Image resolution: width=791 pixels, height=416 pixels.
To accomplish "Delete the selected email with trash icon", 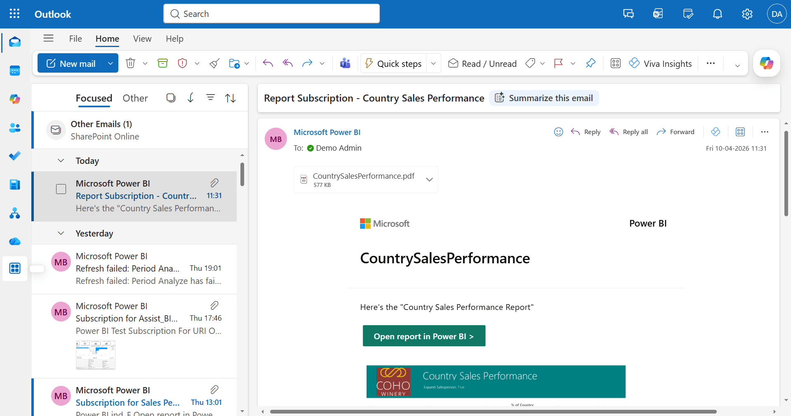I will 130,63.
